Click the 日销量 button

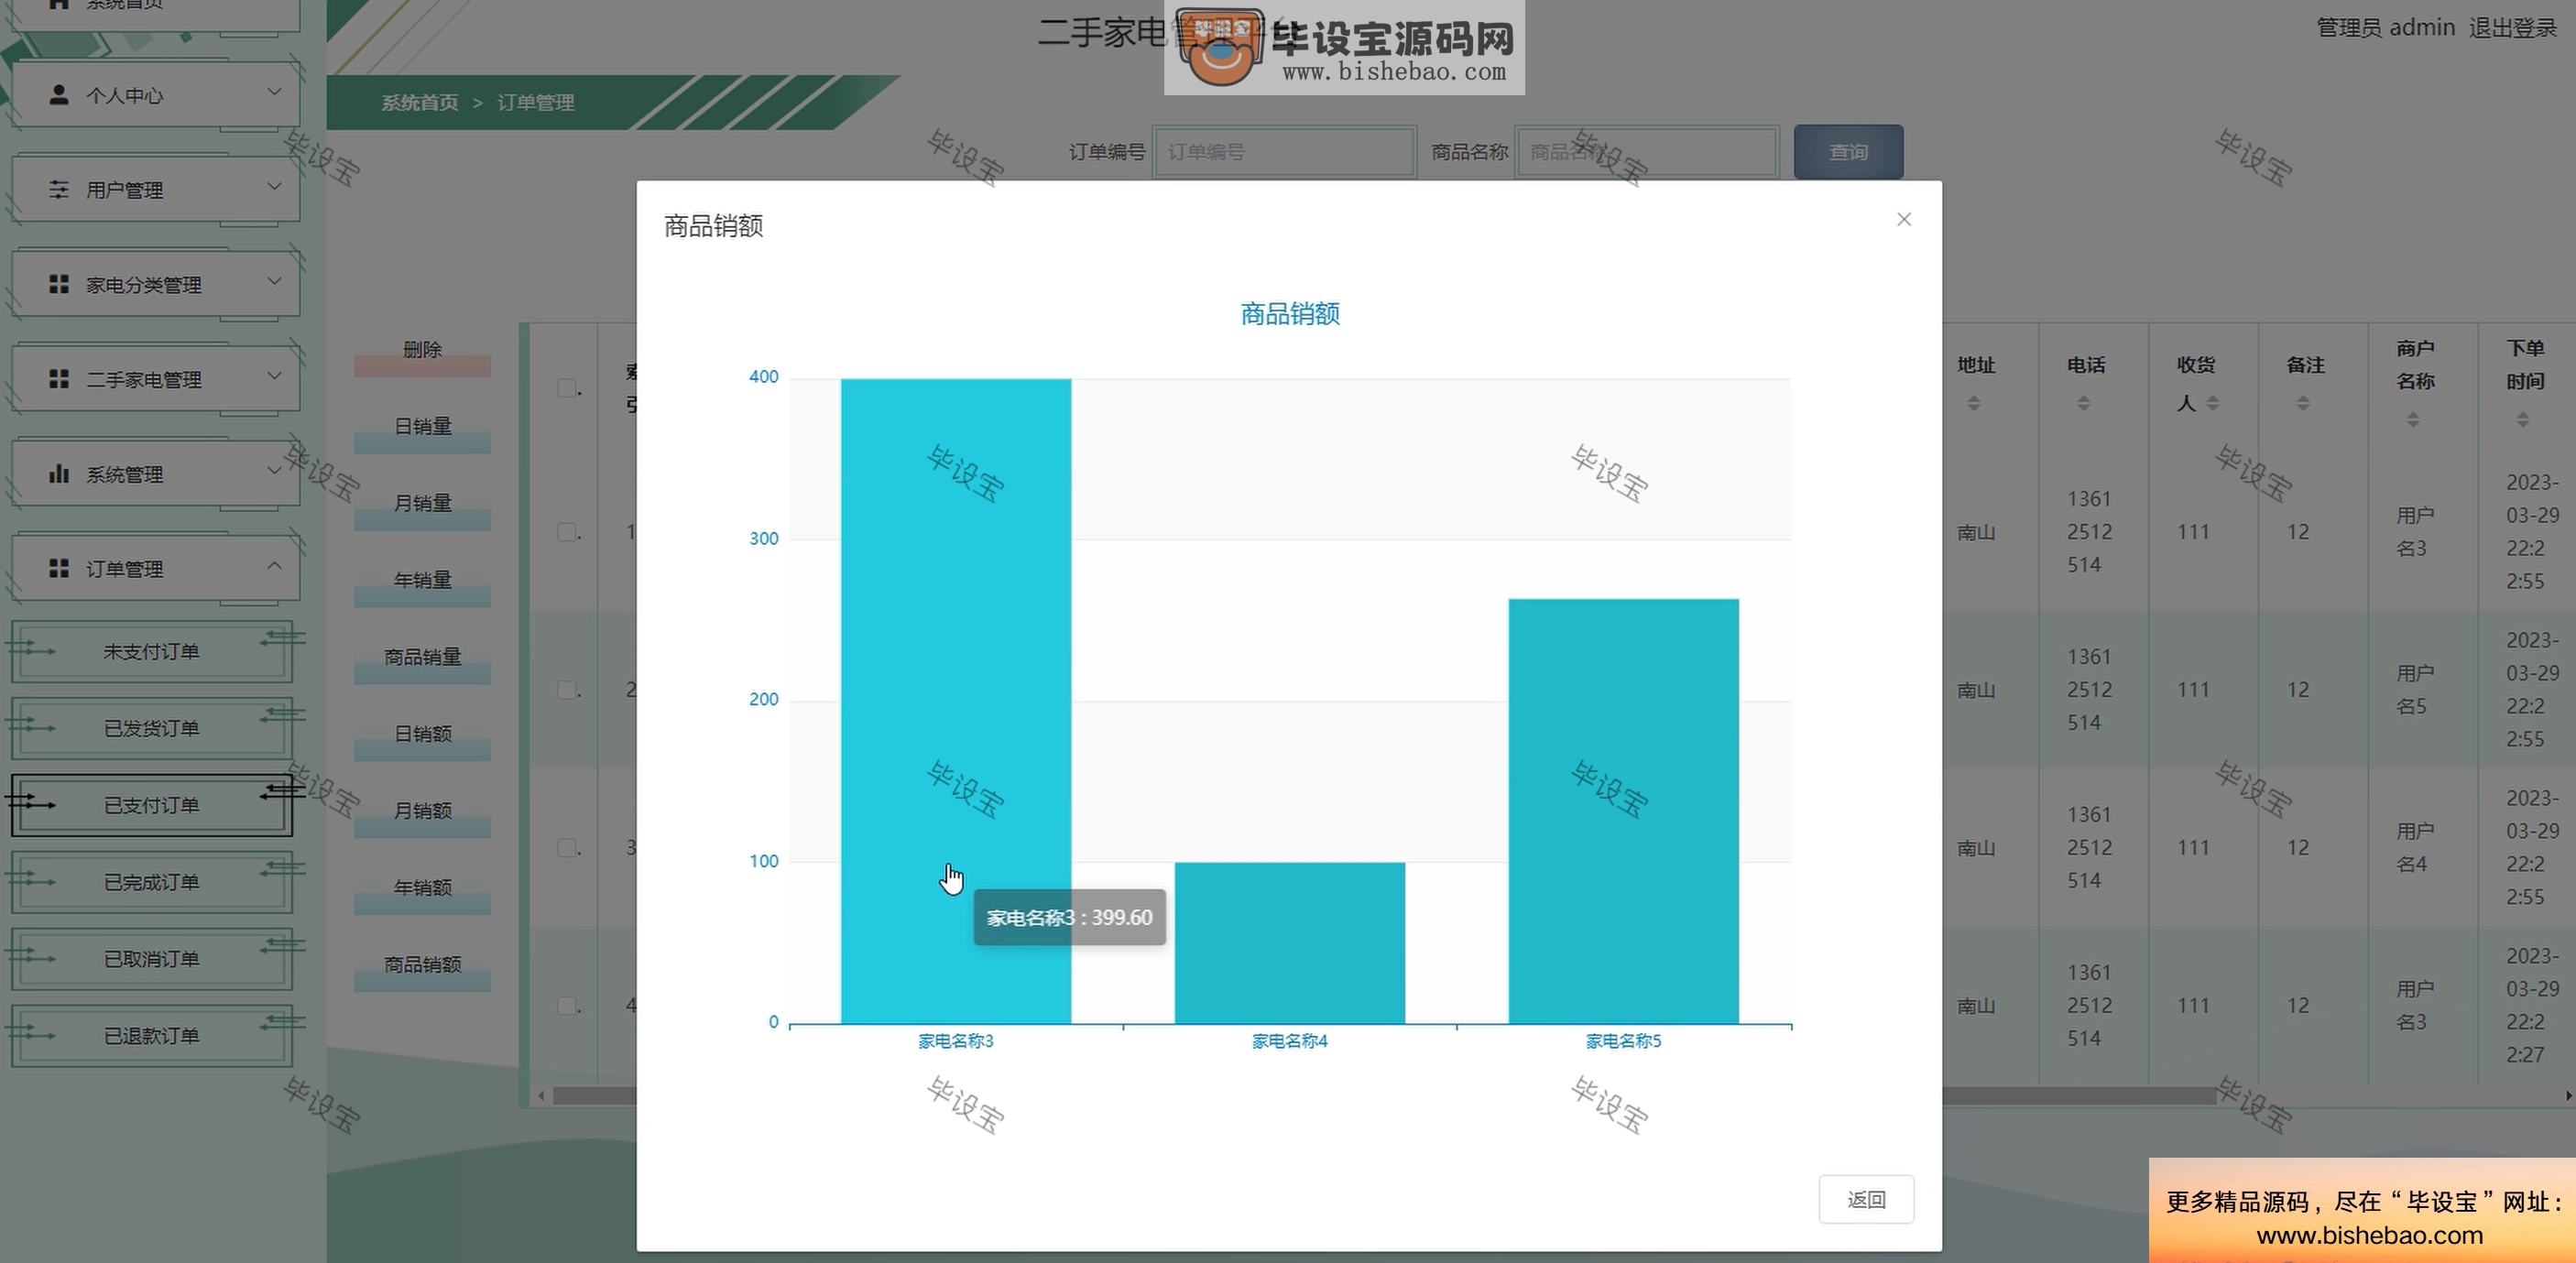[x=422, y=429]
